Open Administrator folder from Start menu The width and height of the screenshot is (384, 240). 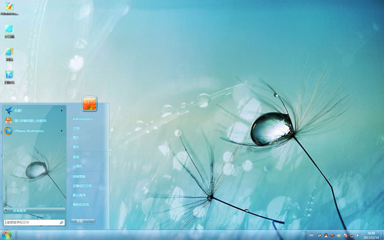[x=83, y=119]
